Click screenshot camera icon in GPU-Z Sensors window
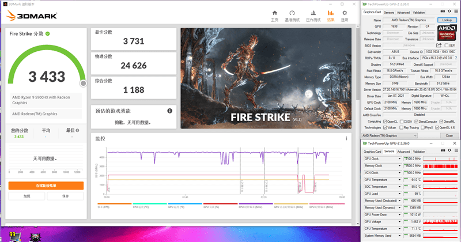Screen dimensions: 461x242 [443, 150]
